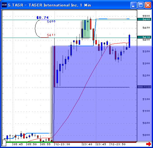Click the window title S.TASR TASER International
Viewport: 153px width, 148px height.
click(x=49, y=5)
